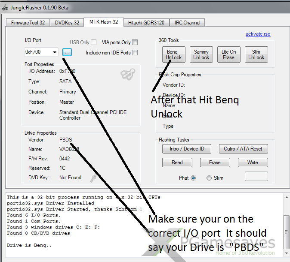Open the DVDKey 32 tab

coord(67,23)
